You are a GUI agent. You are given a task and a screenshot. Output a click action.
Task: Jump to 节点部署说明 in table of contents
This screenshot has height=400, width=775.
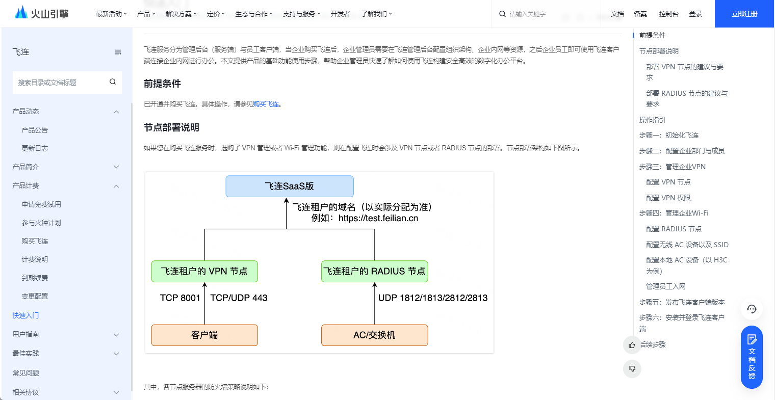point(659,51)
